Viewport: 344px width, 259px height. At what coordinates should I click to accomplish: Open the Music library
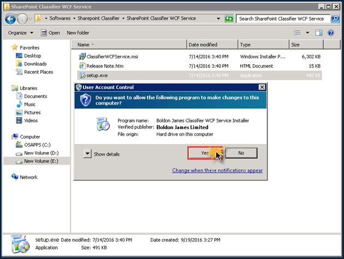pos(30,104)
